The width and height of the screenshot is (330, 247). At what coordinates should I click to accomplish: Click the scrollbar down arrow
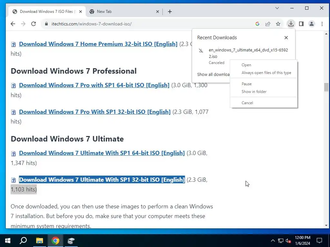pos(326,225)
